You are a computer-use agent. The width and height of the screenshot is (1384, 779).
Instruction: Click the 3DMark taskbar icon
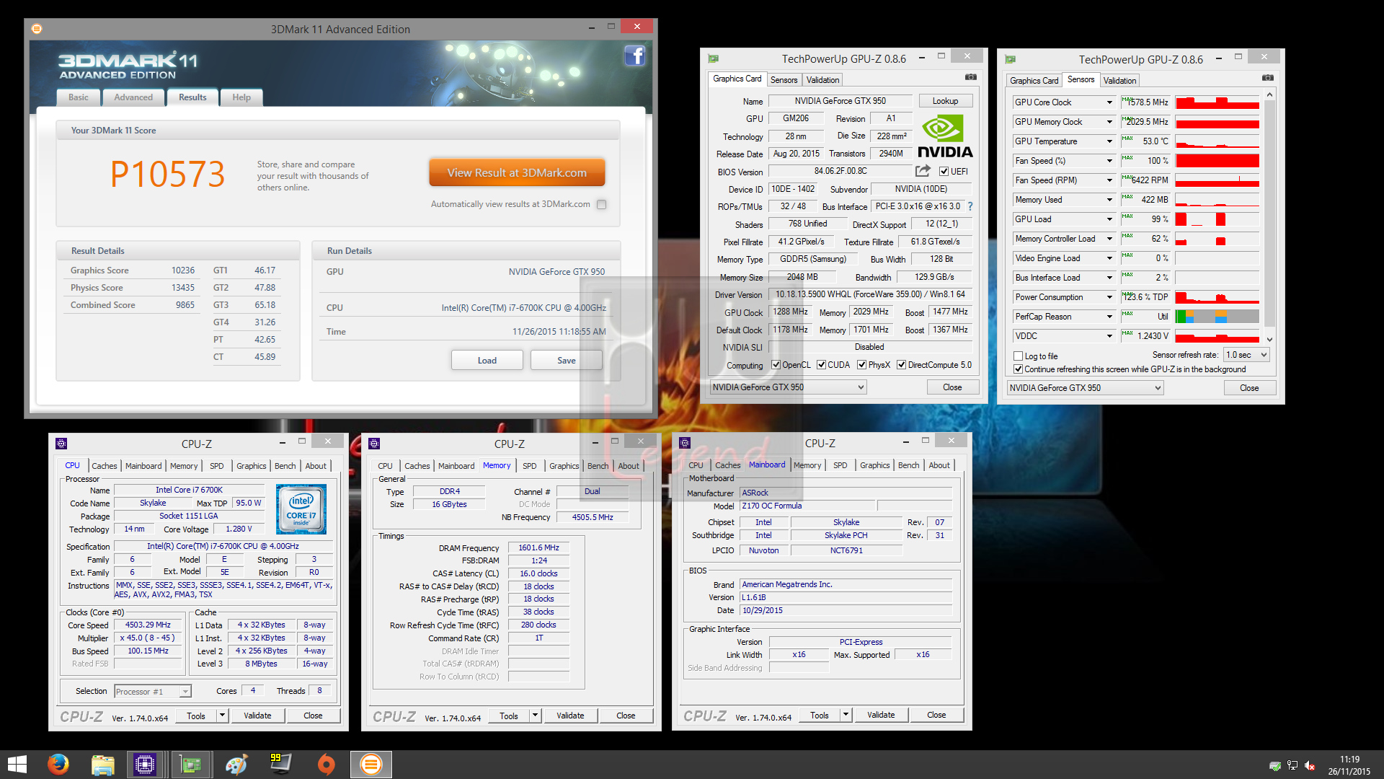click(x=371, y=765)
